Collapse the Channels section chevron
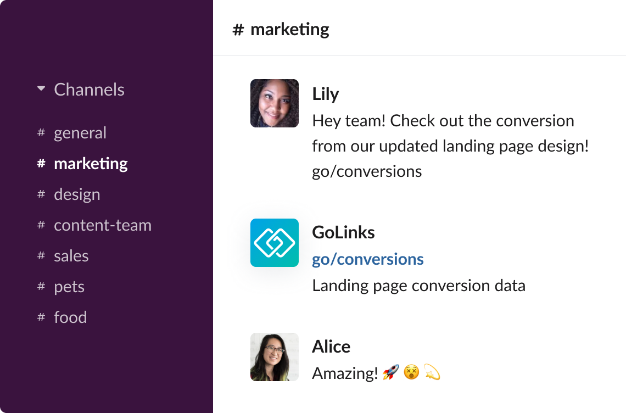This screenshot has width=626, height=413. tap(40, 88)
